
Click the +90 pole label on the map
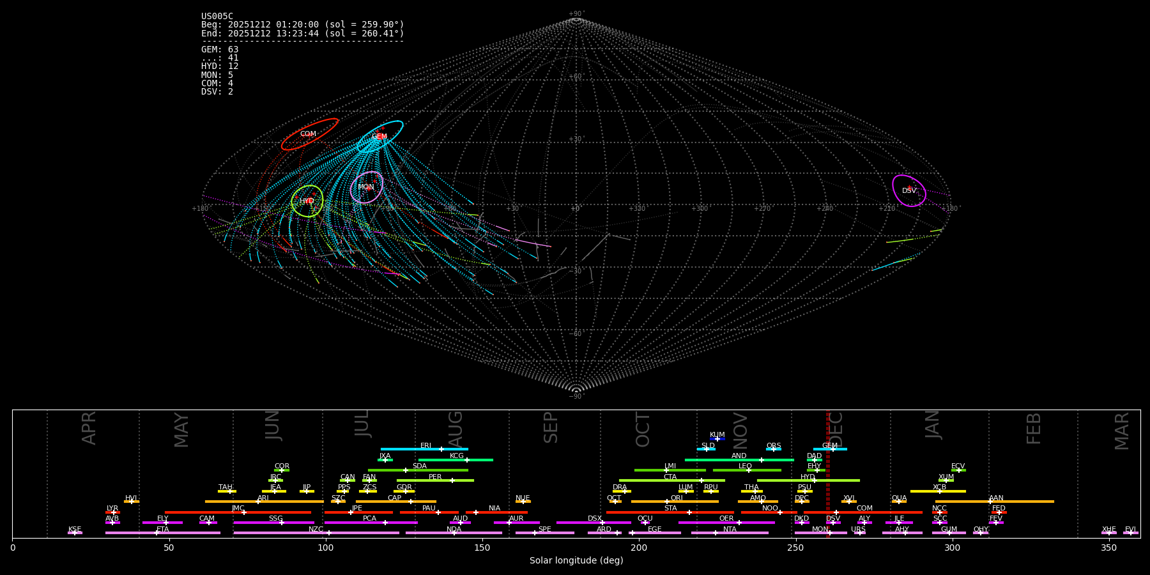[576, 14]
